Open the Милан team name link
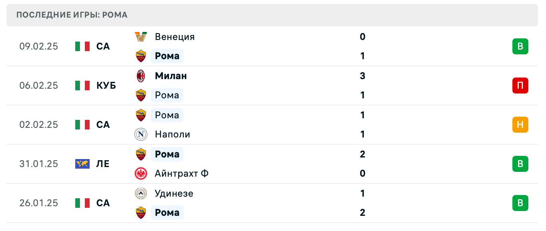This screenshot has height=231, width=546. (171, 76)
